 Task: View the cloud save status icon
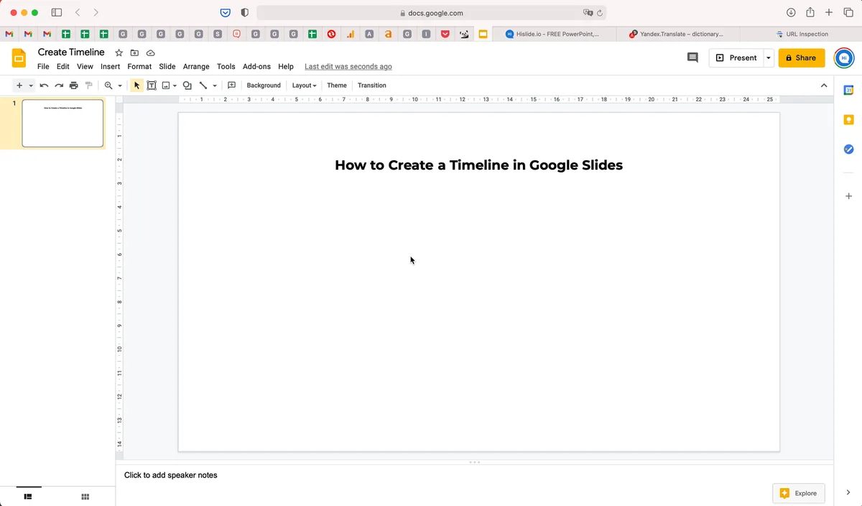point(150,53)
